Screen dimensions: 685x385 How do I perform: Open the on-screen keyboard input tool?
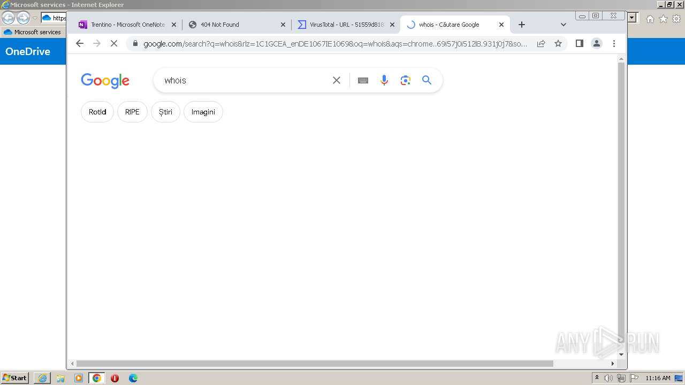pos(363,80)
